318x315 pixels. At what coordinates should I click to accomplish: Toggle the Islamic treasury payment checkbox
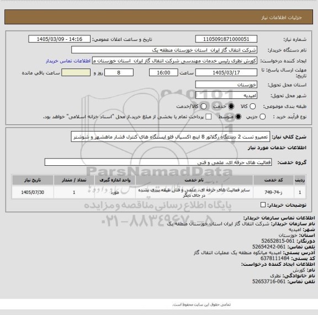click(208, 117)
